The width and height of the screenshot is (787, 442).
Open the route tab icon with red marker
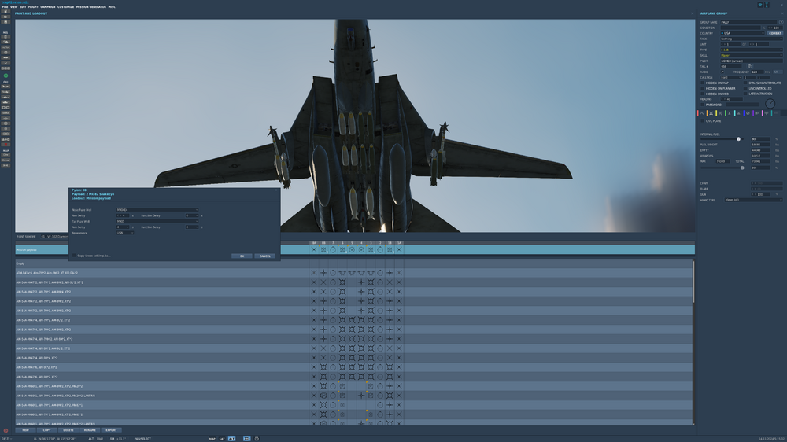tap(702, 113)
